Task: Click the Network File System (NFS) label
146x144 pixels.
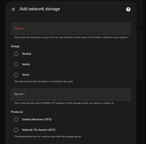Action: (39, 130)
